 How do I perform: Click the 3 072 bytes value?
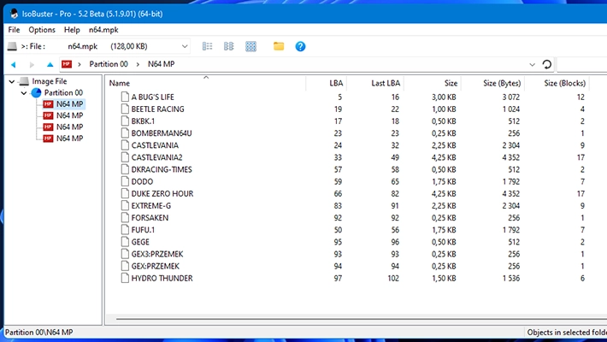511,97
